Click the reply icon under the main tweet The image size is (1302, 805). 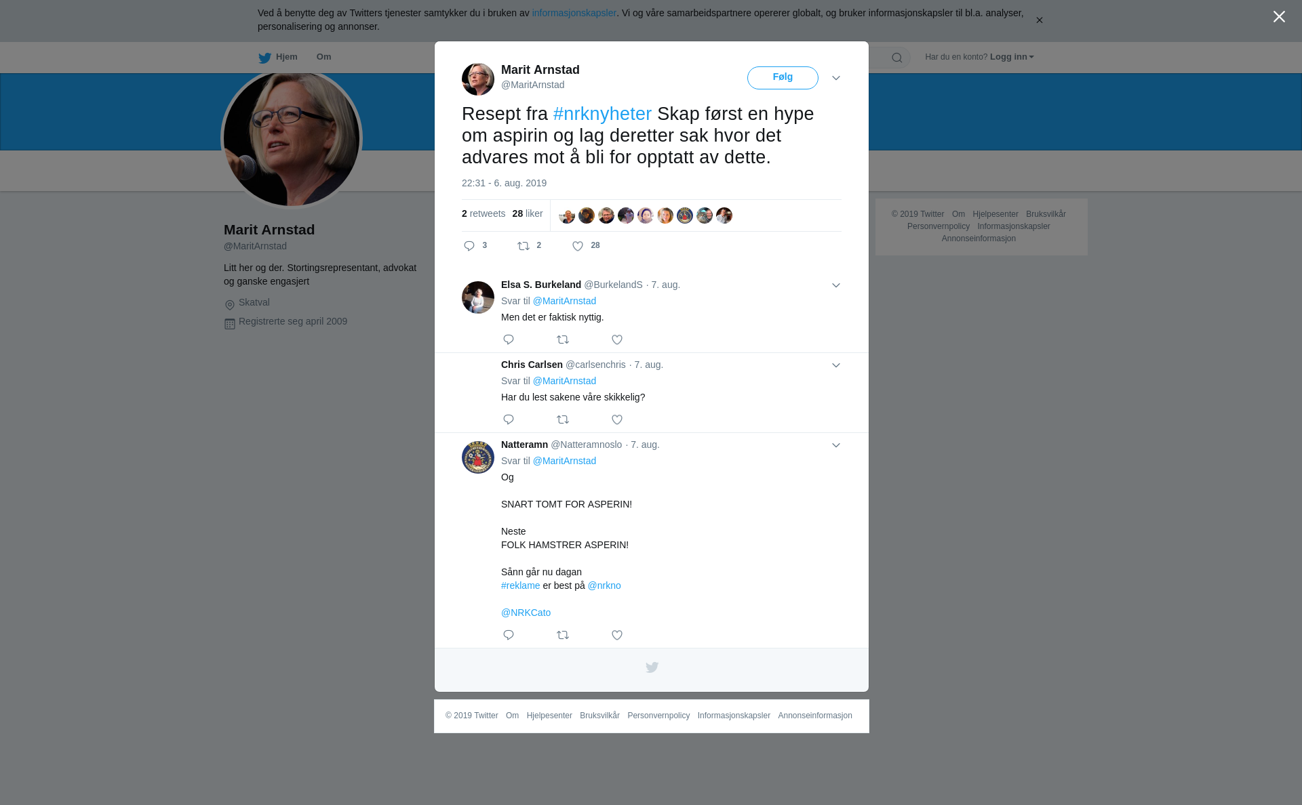(x=469, y=246)
